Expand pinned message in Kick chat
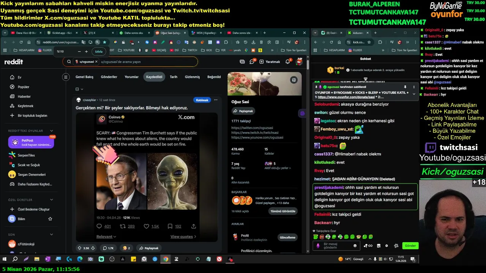The height and width of the screenshot is (273, 486). (414, 94)
